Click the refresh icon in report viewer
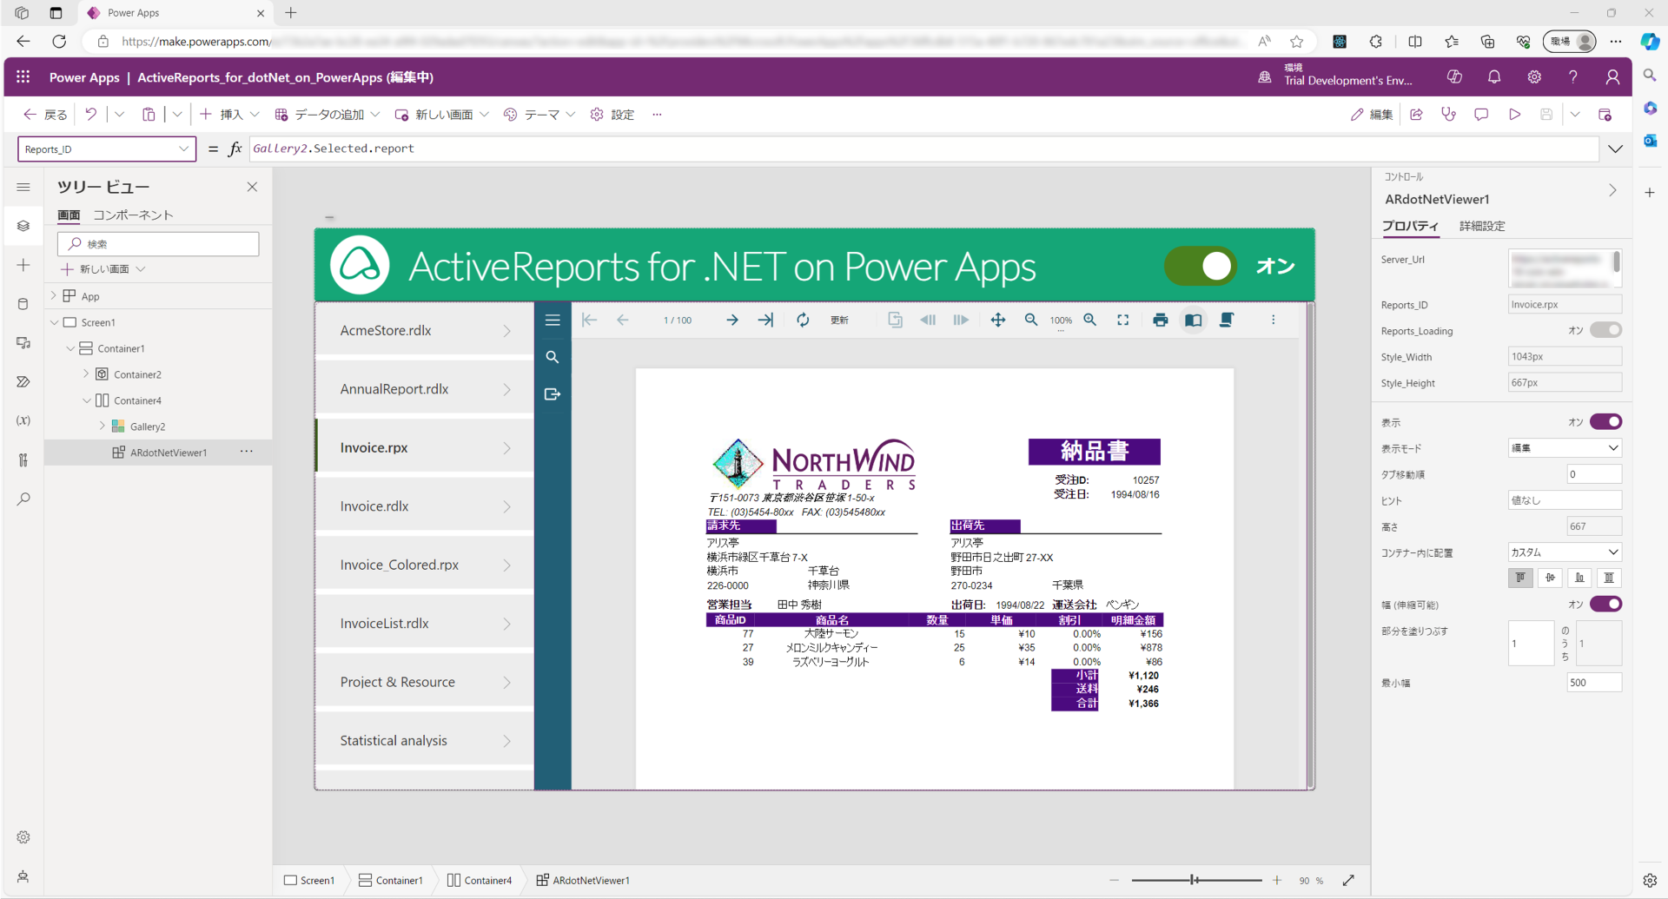 pyautogui.click(x=803, y=320)
